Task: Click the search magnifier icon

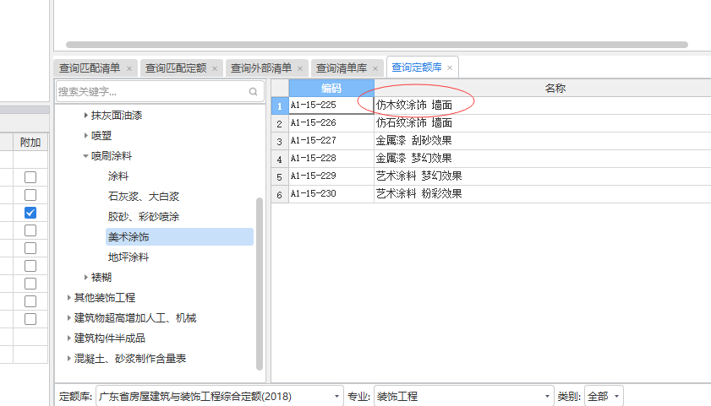Action: [253, 91]
